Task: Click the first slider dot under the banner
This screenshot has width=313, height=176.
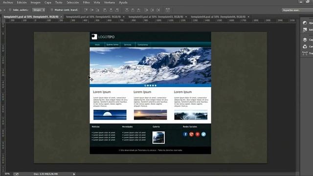Action: click(x=145, y=86)
